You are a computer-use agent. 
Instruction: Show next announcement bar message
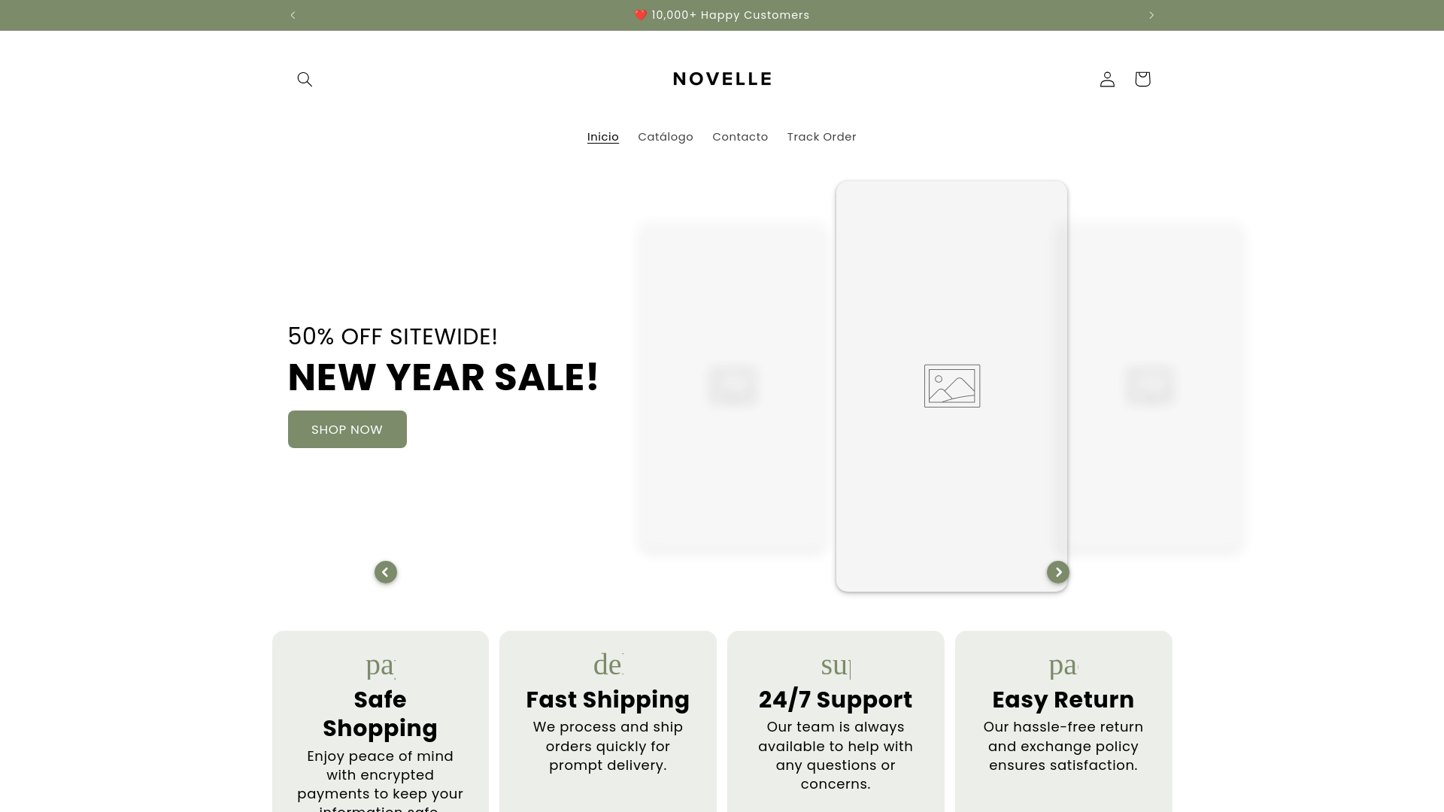tap(1151, 15)
